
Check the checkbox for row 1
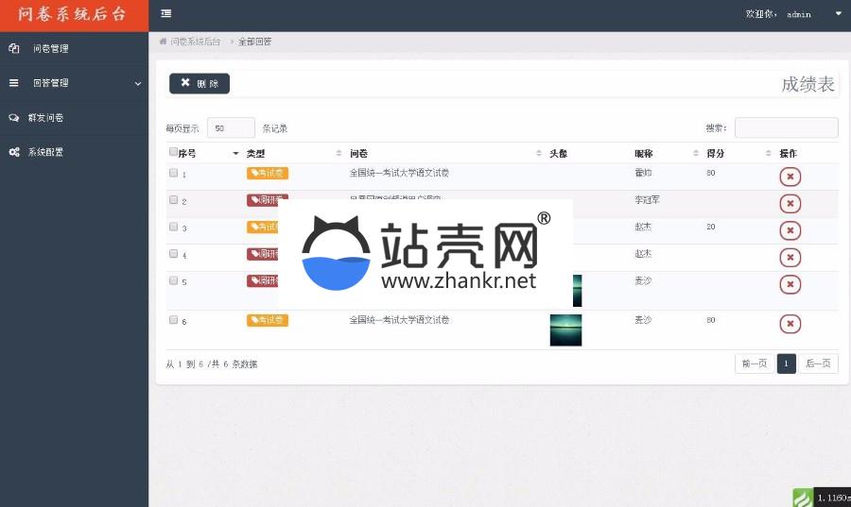pyautogui.click(x=173, y=174)
